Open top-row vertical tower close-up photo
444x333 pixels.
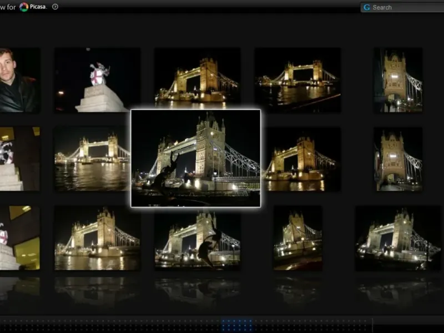point(398,80)
